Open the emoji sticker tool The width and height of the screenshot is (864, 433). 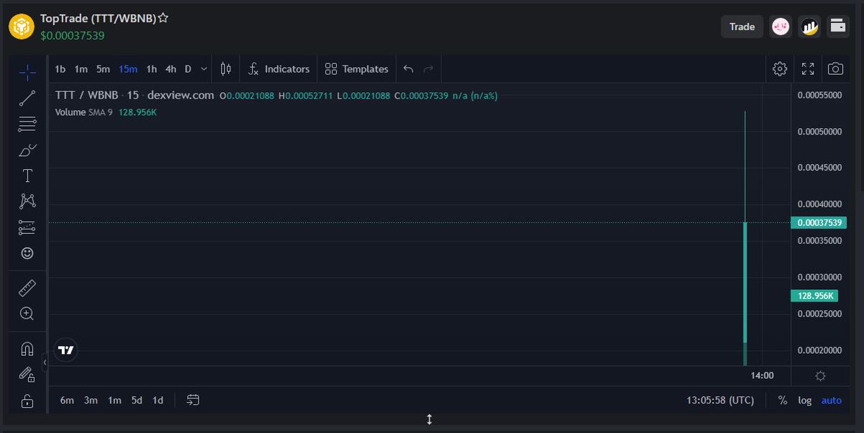pos(27,253)
